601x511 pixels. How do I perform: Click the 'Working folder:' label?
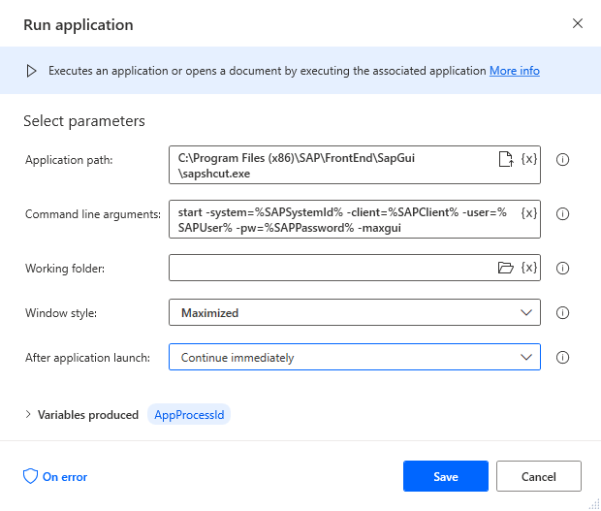click(x=65, y=268)
